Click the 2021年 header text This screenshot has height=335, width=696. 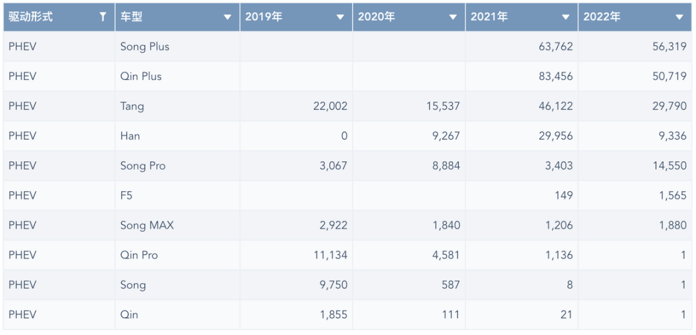(x=489, y=17)
